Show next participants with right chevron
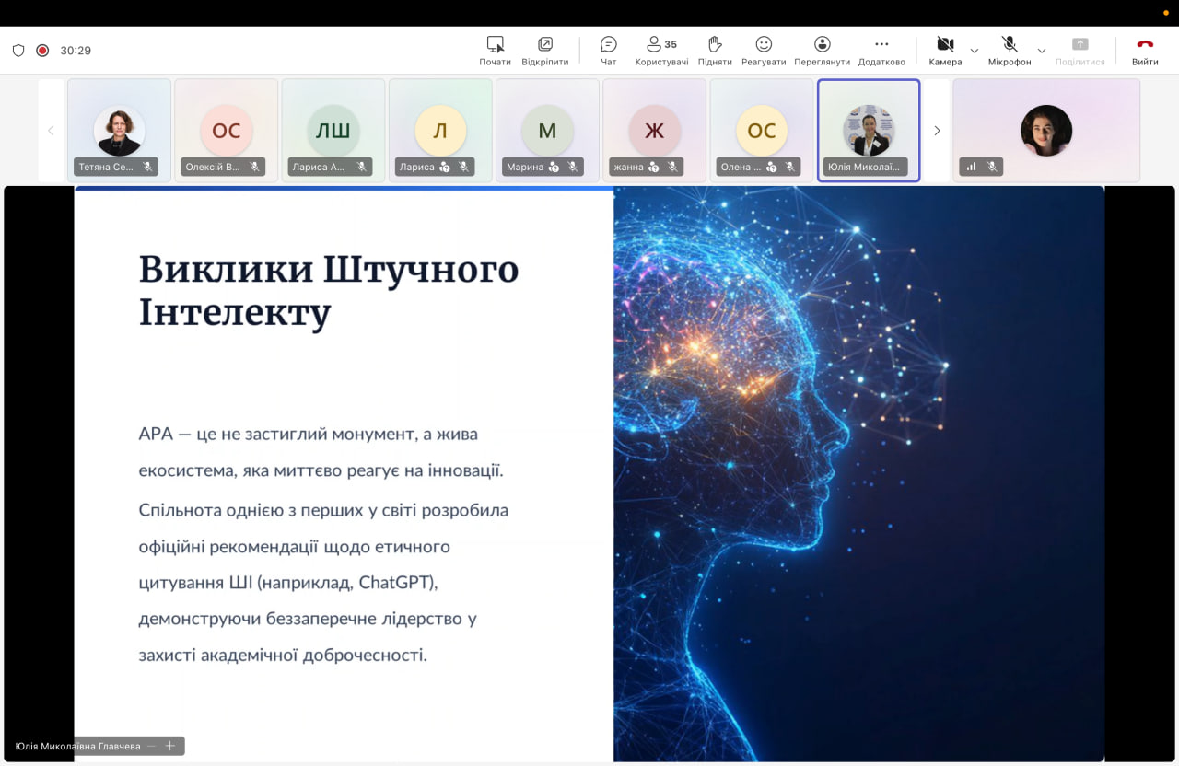1179x766 pixels. 937,131
